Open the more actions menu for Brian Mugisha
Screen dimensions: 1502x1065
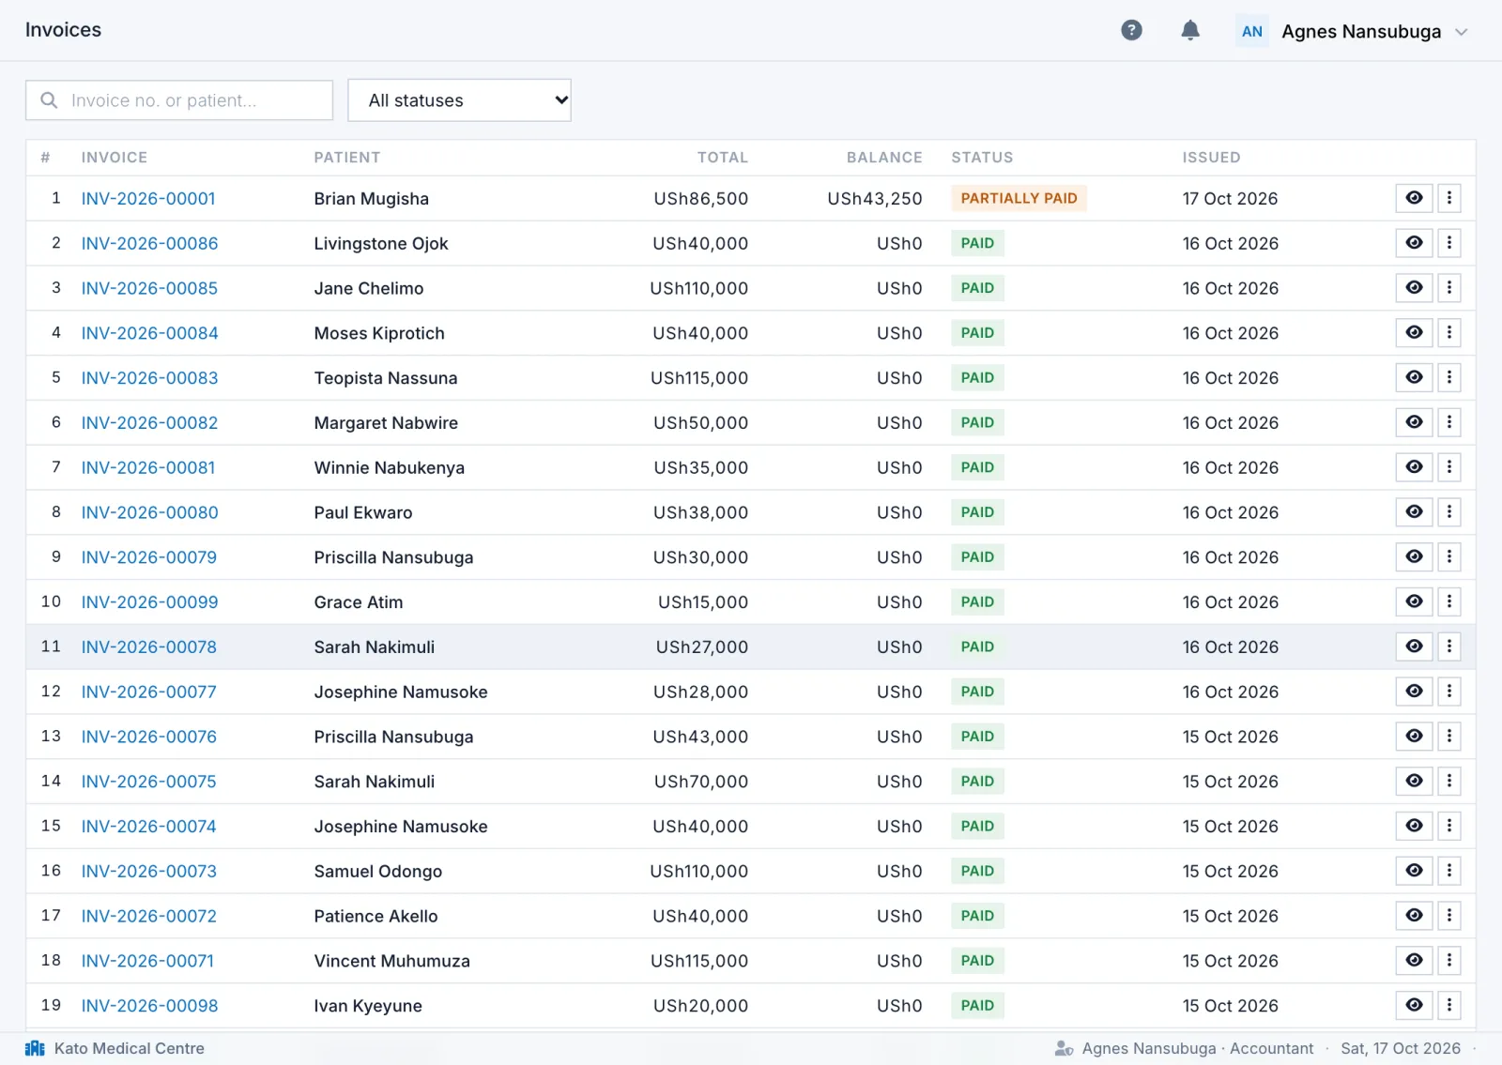coord(1449,198)
